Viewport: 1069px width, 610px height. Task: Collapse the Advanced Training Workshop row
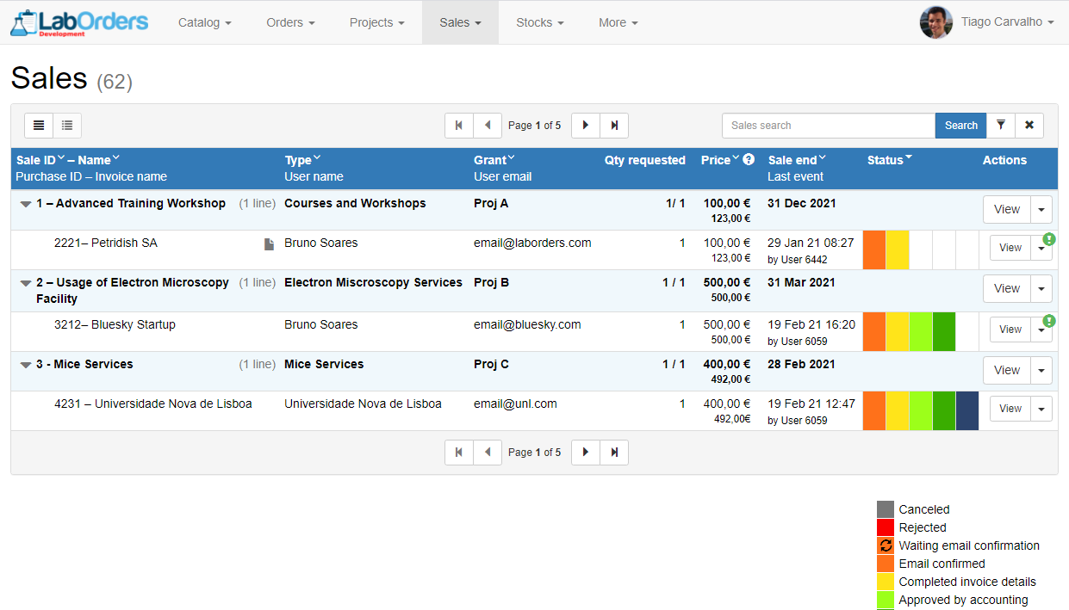tap(26, 205)
